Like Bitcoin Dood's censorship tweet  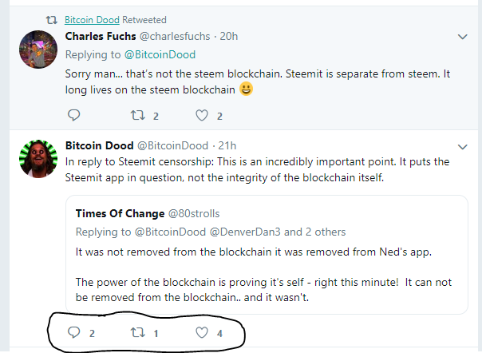click(202, 333)
